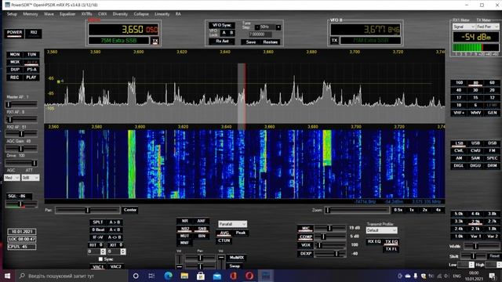The image size is (502, 282).
Task: Click the A > B copy button
Action: coord(115,222)
